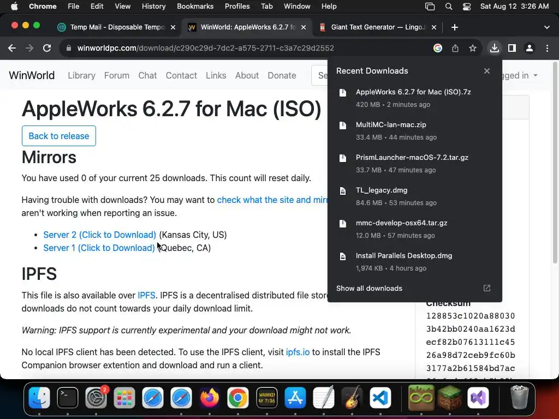The height and width of the screenshot is (419, 559).
Task: Open macOS Control Center toggle icon
Action: pyautogui.click(x=467, y=7)
